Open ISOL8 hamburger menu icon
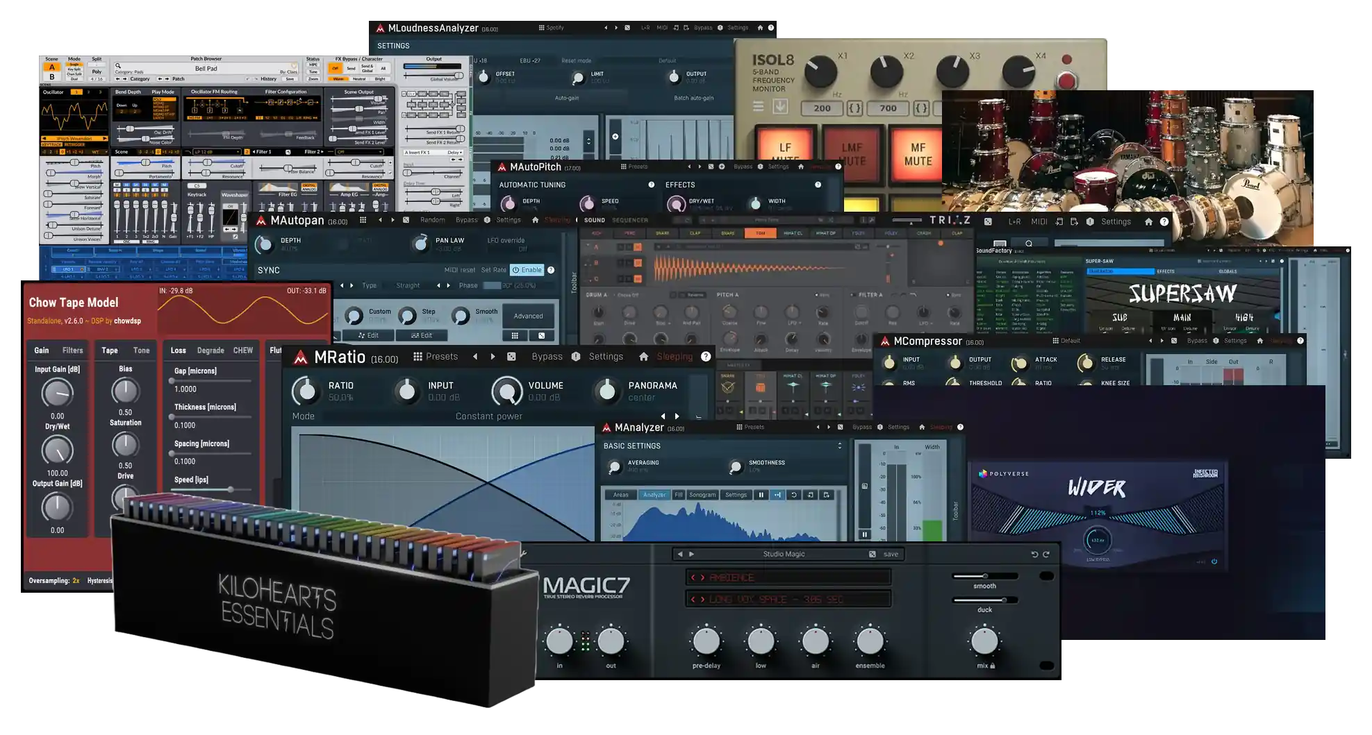This screenshot has height=735, width=1372. [x=759, y=107]
